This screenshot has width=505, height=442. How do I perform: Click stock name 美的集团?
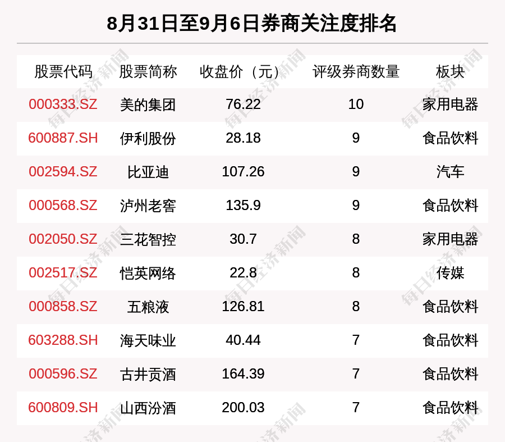(148, 105)
